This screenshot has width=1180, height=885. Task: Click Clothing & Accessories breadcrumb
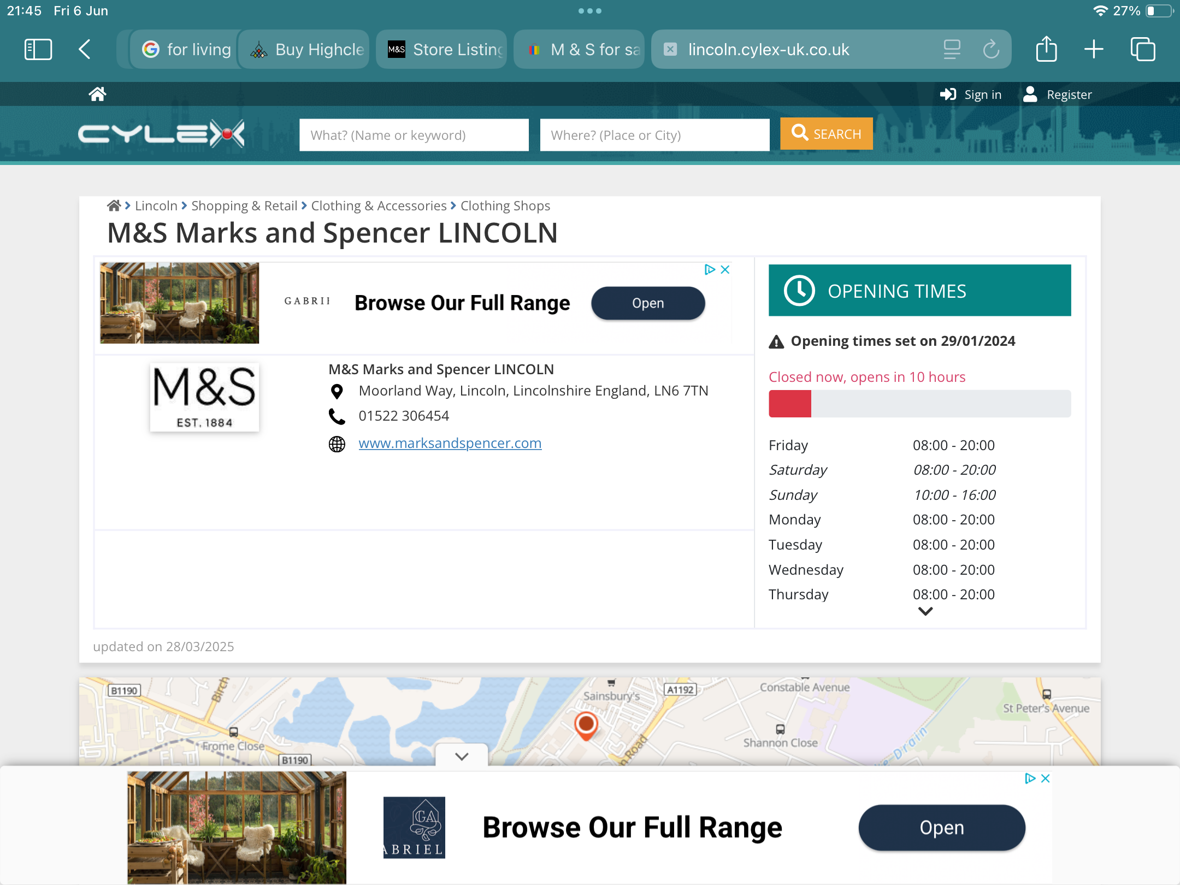379,206
